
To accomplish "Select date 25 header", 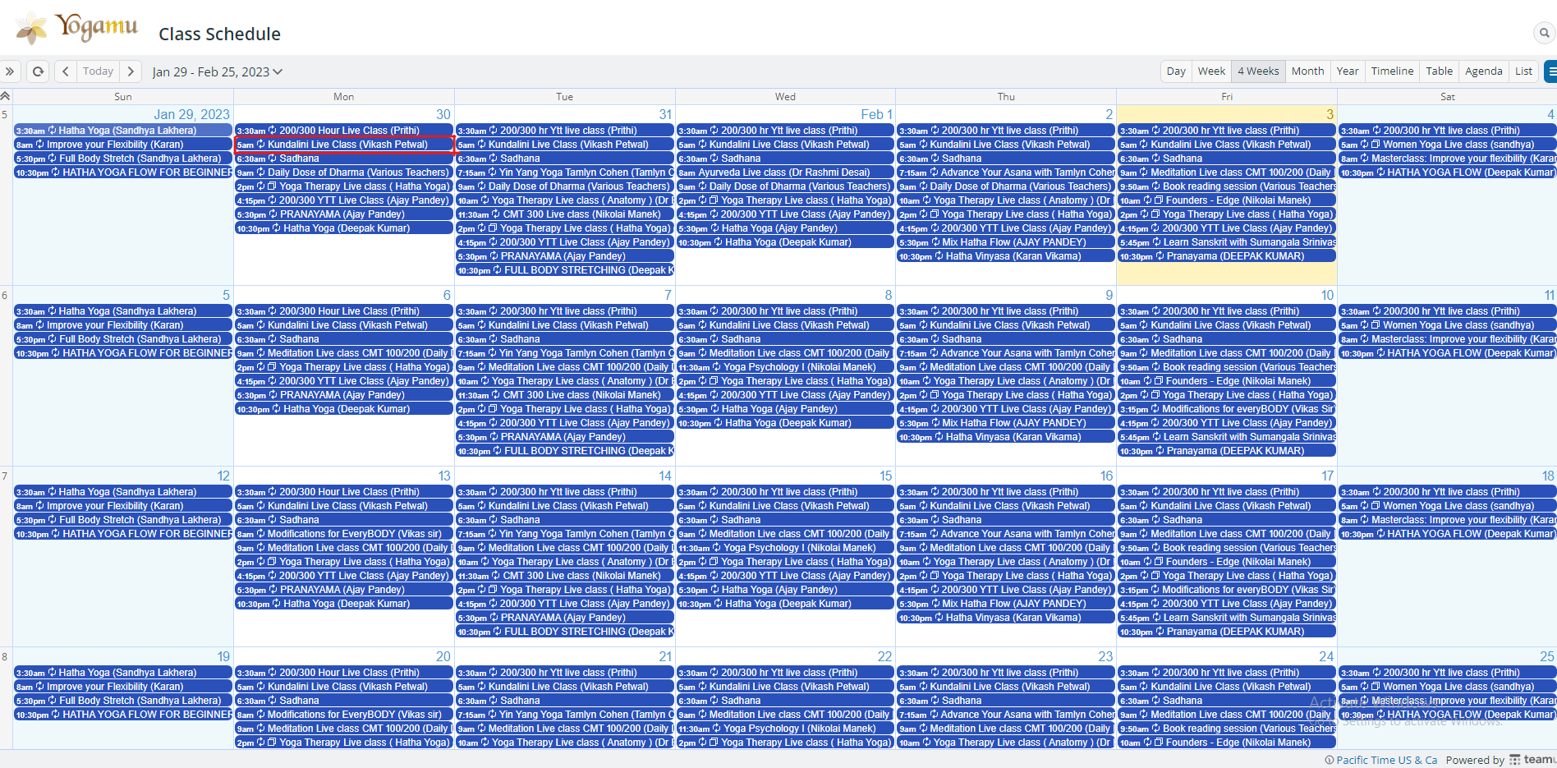I will pos(1547,656).
